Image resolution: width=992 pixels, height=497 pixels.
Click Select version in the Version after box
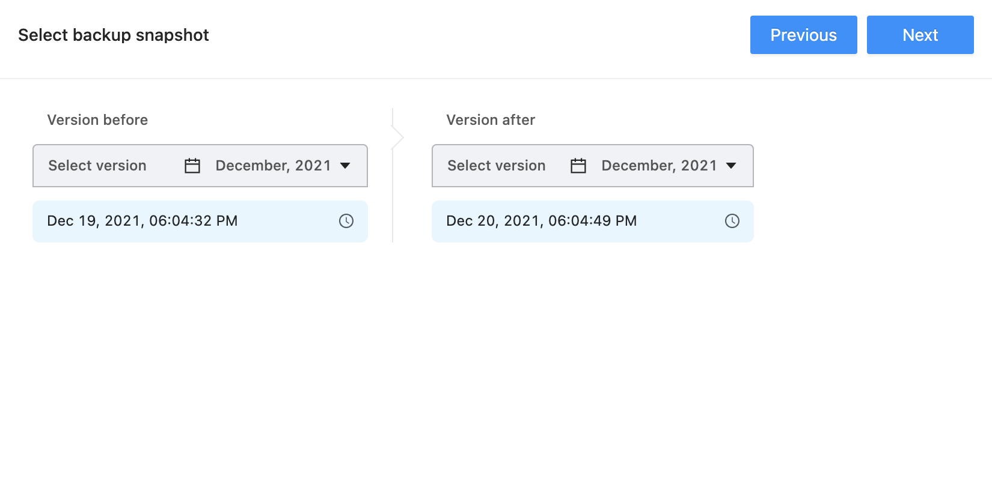[x=497, y=166]
